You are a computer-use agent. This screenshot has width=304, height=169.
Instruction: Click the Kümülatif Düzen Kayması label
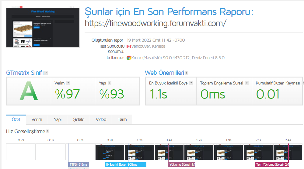pos(278,83)
